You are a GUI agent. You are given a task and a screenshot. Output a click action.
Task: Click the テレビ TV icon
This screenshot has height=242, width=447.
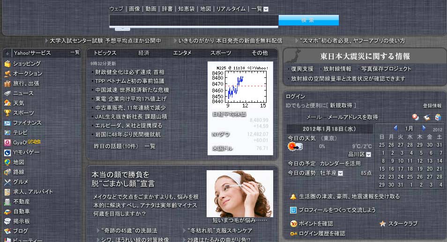coord(7,133)
